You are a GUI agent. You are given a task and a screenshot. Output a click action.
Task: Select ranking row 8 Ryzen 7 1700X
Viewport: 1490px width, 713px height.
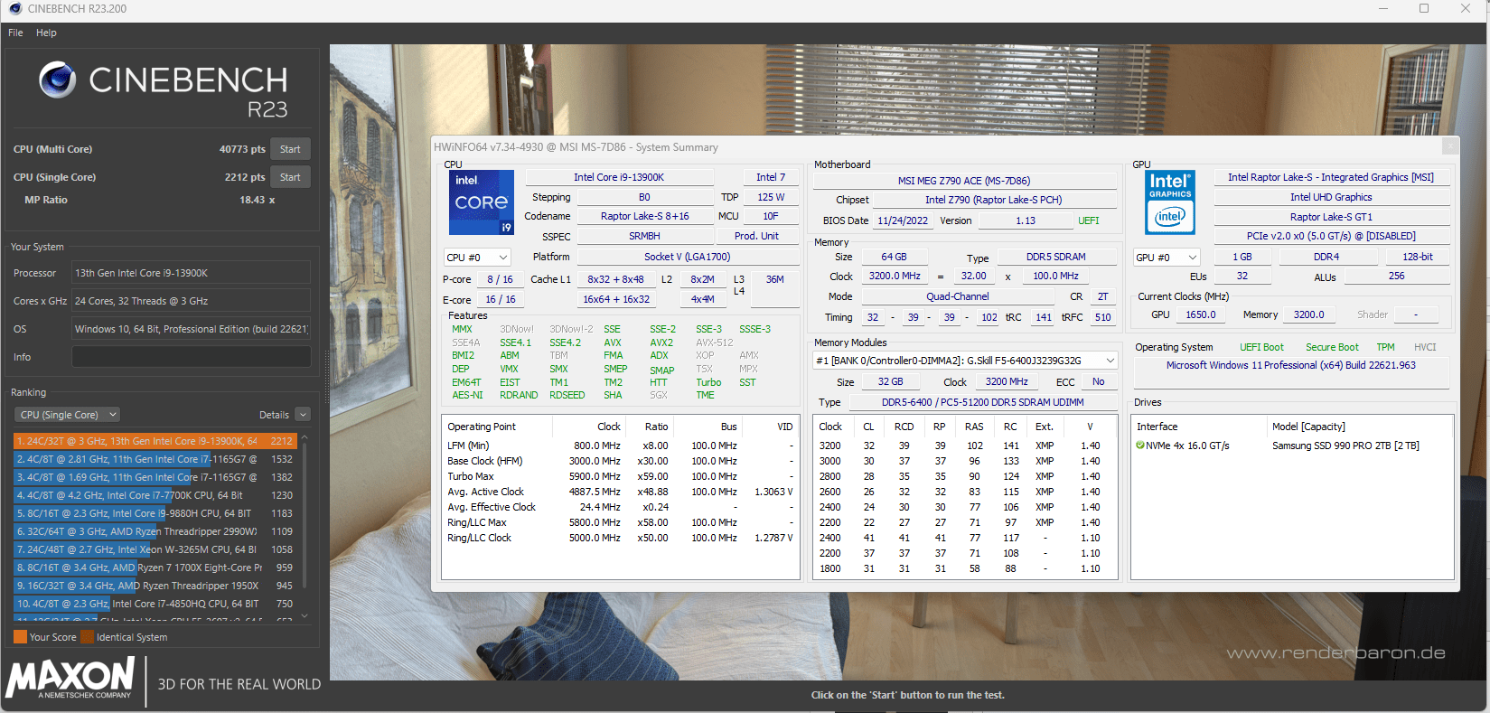coord(155,568)
